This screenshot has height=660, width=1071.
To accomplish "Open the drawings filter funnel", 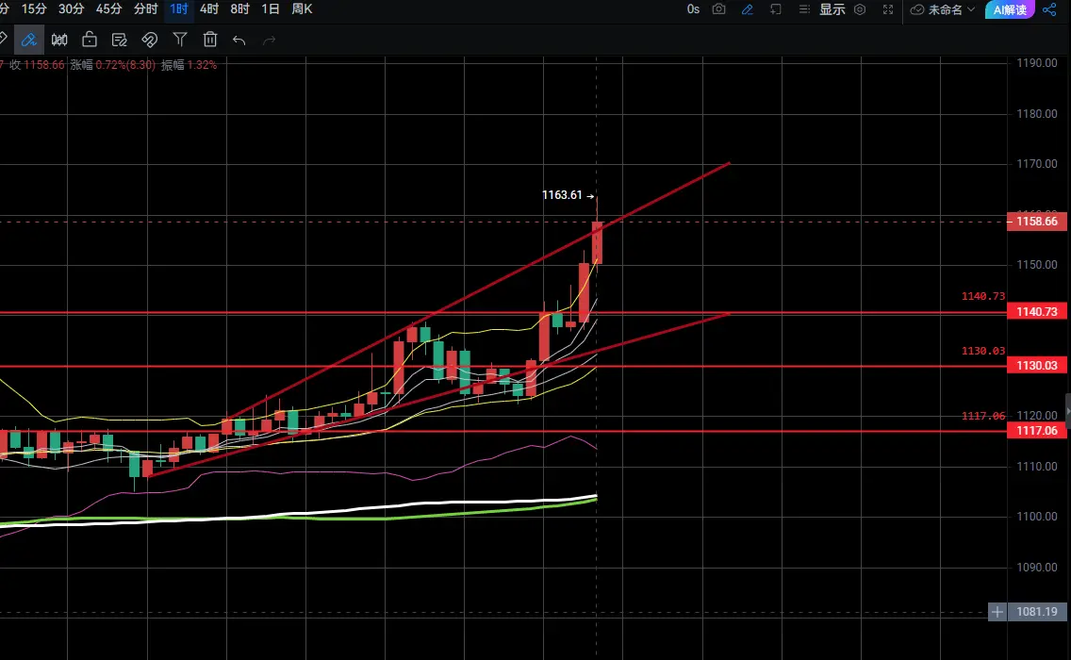I will pyautogui.click(x=180, y=40).
